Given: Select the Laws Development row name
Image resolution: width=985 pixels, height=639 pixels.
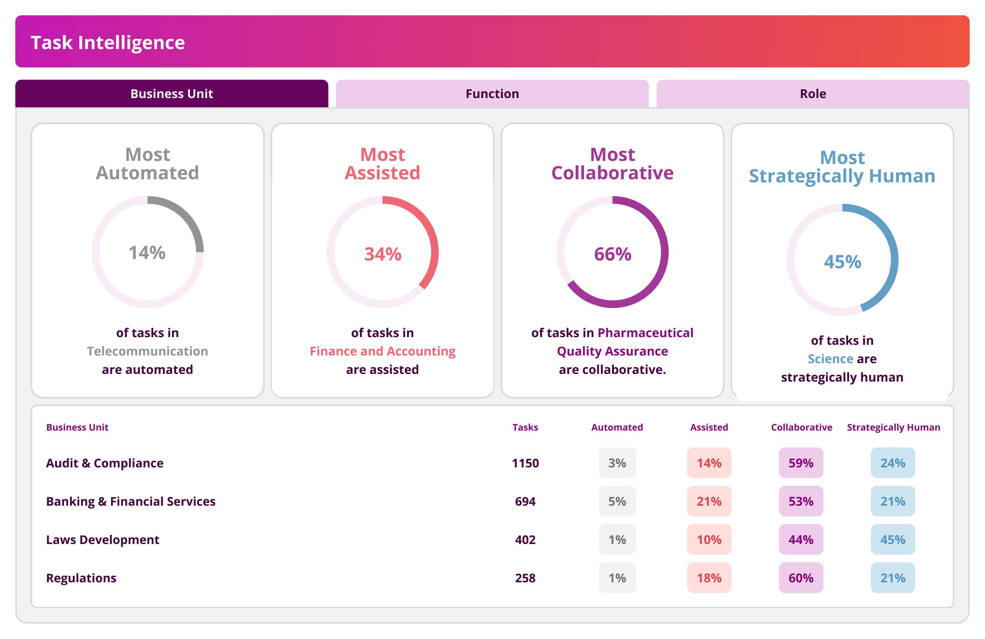Looking at the screenshot, I should [103, 540].
